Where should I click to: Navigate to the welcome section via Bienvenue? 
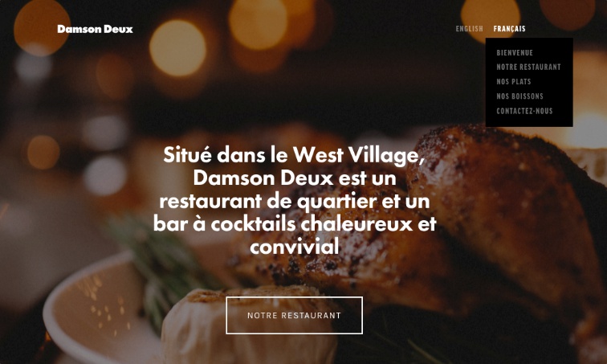coord(515,53)
